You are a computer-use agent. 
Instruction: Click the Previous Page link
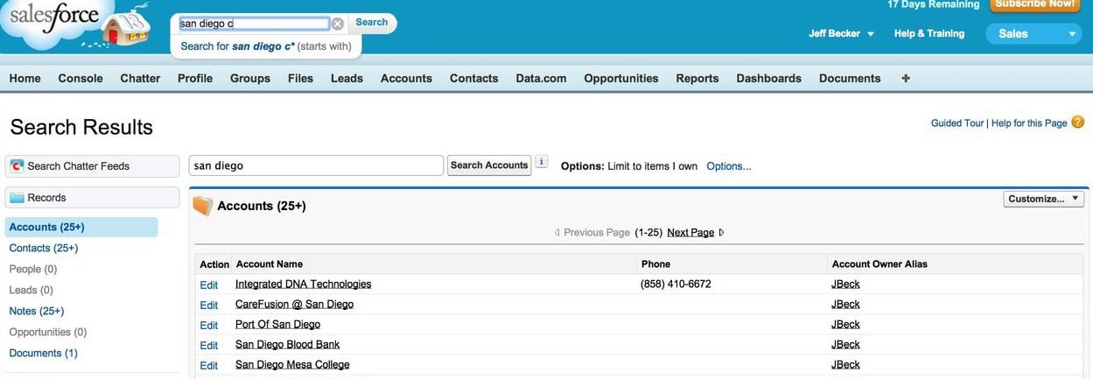pyautogui.click(x=597, y=232)
